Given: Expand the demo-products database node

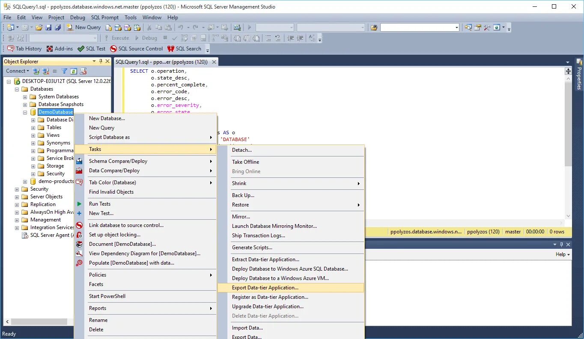Looking at the screenshot, I should [x=25, y=181].
